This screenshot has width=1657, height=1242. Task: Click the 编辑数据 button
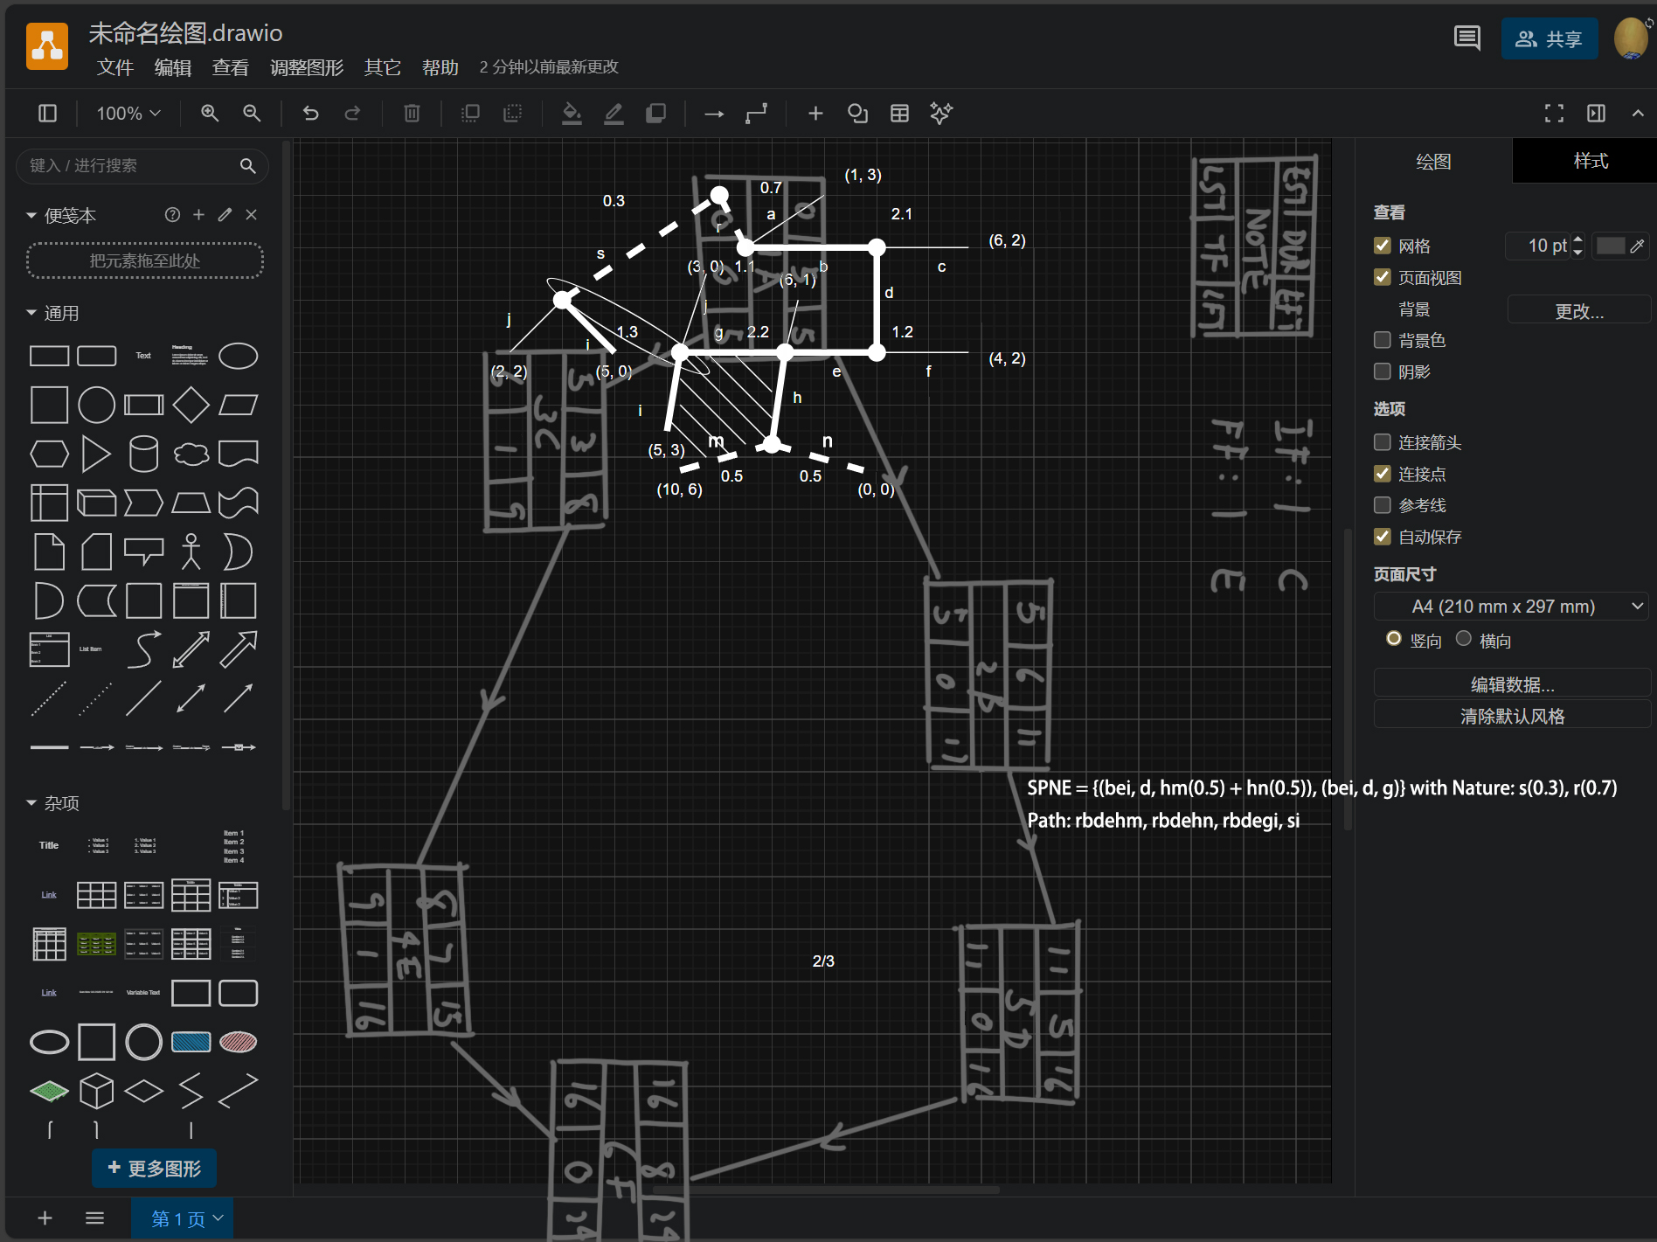pos(1511,683)
